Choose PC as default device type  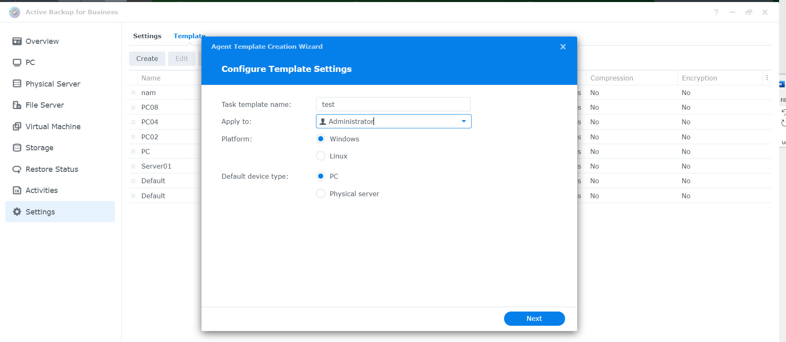[320, 176]
